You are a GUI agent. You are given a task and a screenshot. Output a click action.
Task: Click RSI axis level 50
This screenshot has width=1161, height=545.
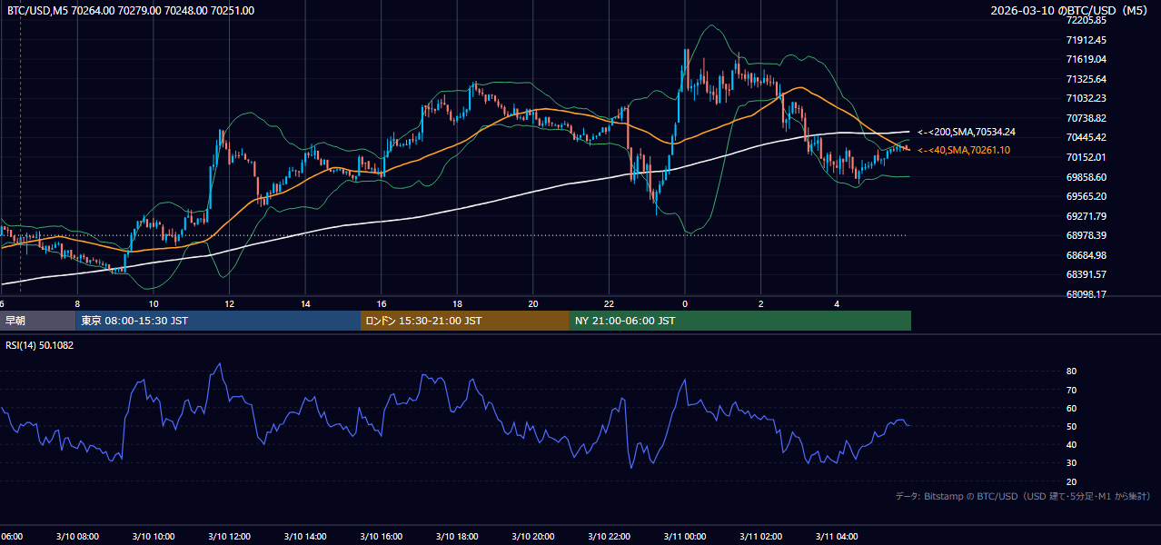click(x=1072, y=426)
